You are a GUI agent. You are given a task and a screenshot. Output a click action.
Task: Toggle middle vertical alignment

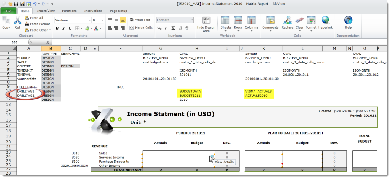click(117, 20)
